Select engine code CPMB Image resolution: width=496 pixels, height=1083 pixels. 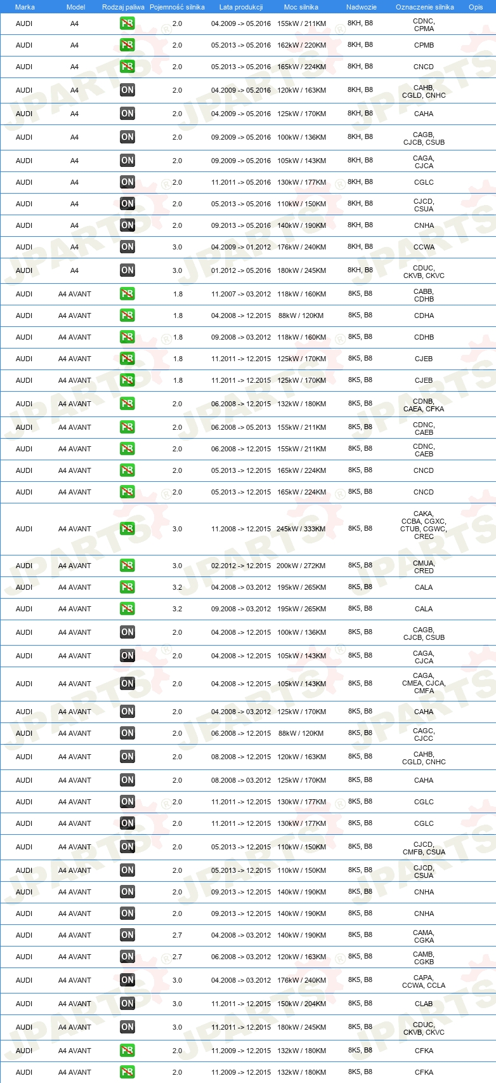coord(424,45)
